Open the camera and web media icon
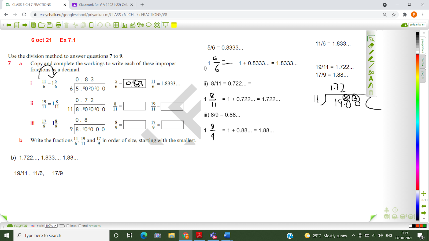The image size is (429, 241). coord(140,25)
